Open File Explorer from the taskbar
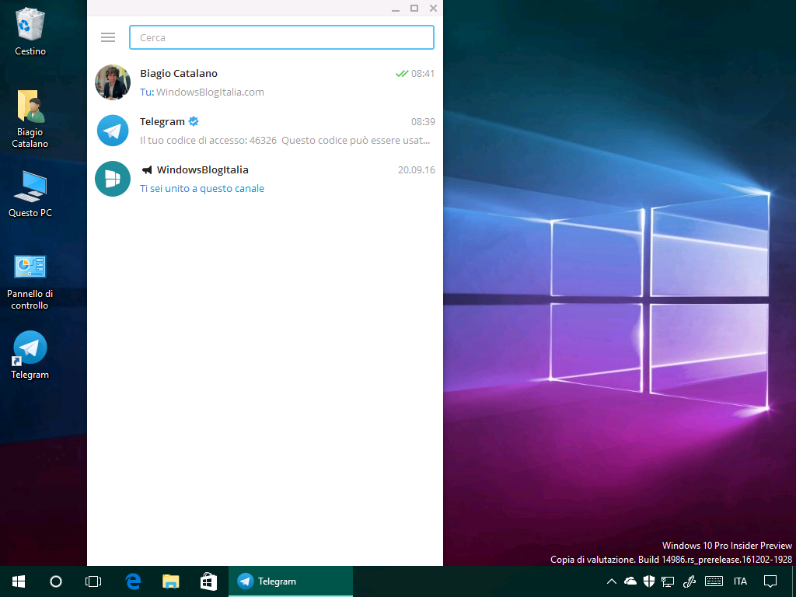Image resolution: width=796 pixels, height=597 pixels. coord(170,581)
